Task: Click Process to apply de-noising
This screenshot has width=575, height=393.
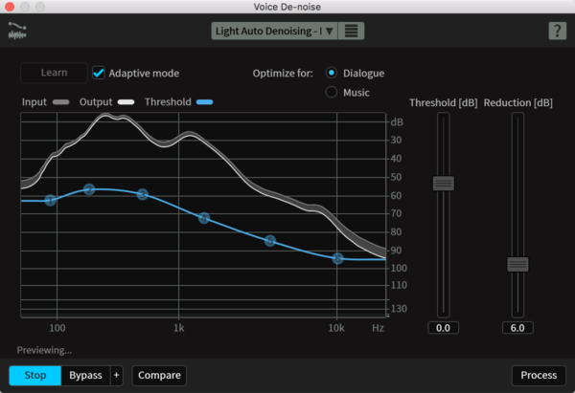Action: (539, 375)
